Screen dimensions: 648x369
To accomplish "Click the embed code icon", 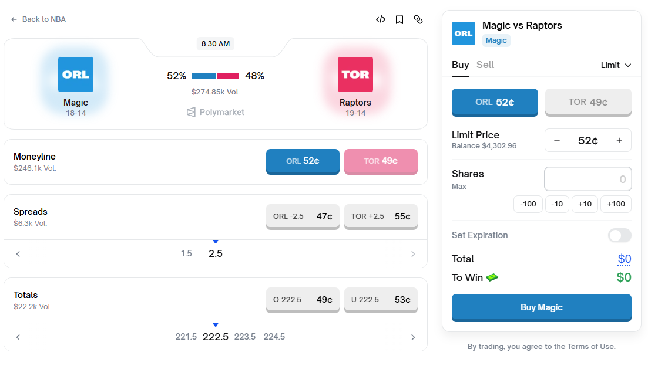I will [x=380, y=19].
